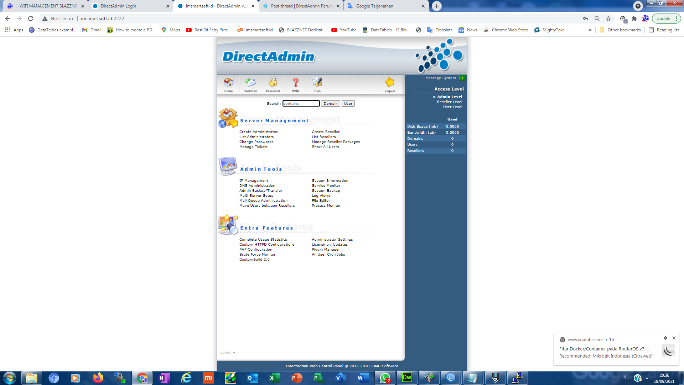Open PHP Configuration link
Viewport: 684px width, 385px height.
[256, 250]
